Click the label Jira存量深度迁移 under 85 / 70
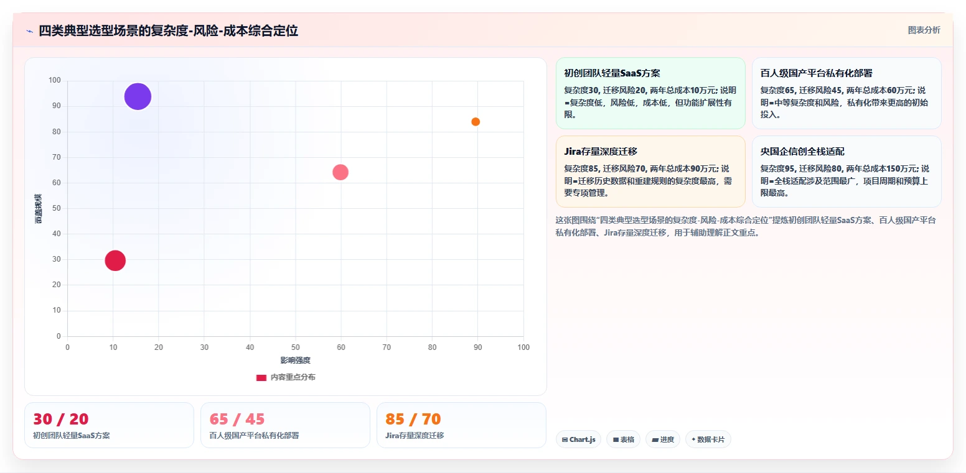The width and height of the screenshot is (966, 473). [415, 436]
